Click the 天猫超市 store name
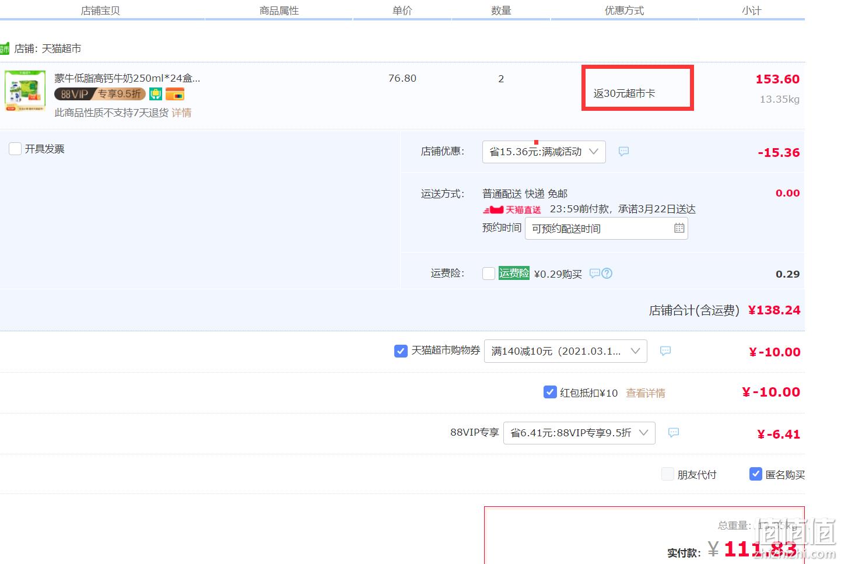This screenshot has width=841, height=564. point(61,48)
